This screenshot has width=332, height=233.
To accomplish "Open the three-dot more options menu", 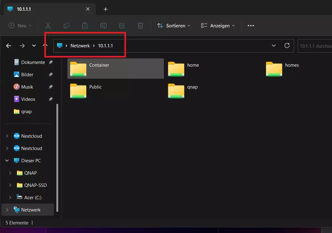I will [x=251, y=26].
